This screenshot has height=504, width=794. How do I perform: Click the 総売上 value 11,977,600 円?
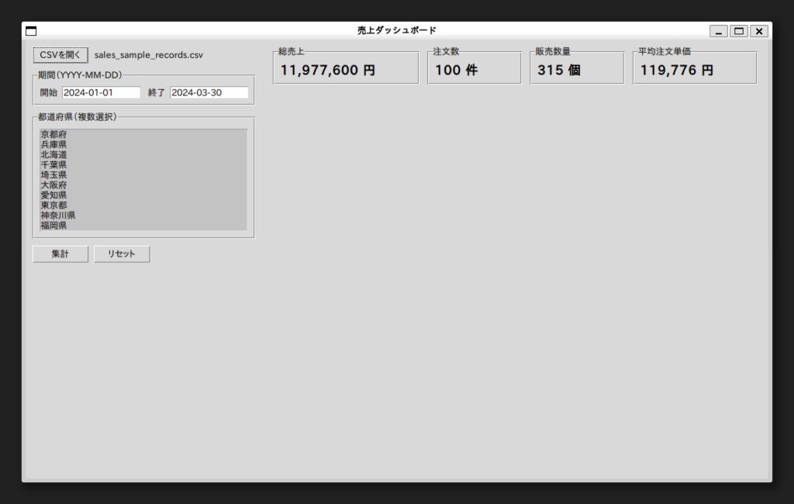328,71
